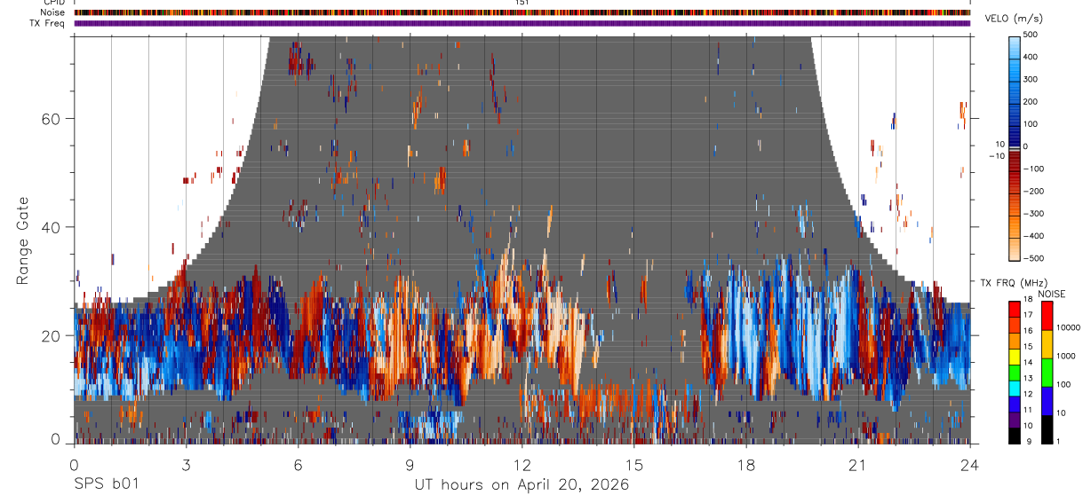Click NOISE legend label '10000'
Viewport: 1091px width, 503px height.
pos(1068,328)
